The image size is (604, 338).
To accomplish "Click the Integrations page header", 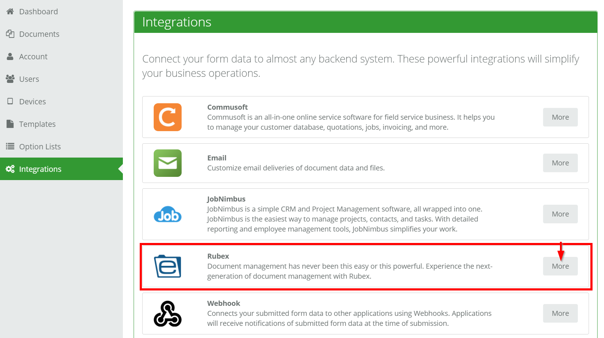I will pos(366,22).
